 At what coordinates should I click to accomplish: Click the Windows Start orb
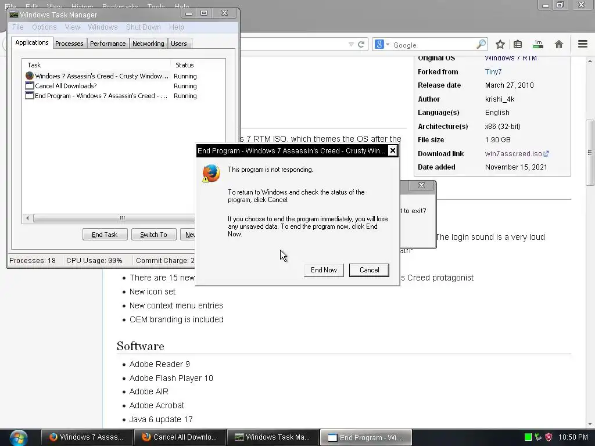click(x=18, y=438)
